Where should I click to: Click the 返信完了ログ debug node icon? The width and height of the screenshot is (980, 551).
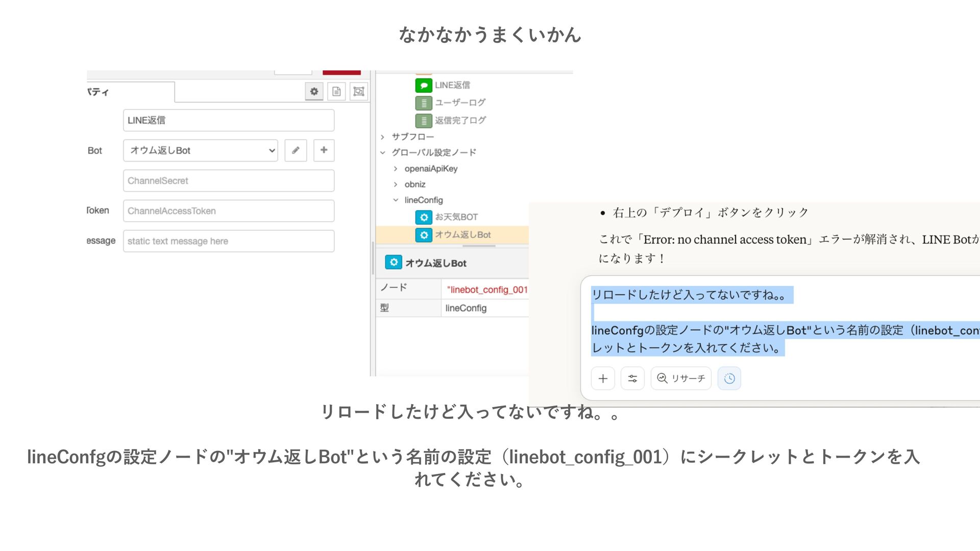[x=424, y=121]
